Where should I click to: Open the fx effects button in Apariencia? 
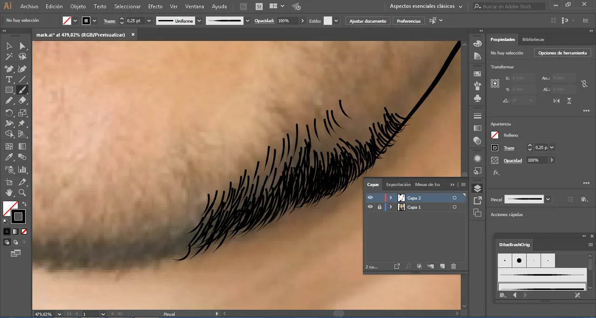pos(496,172)
